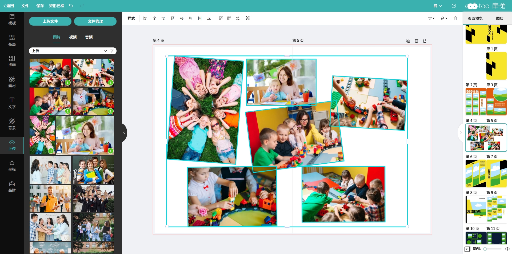Toggle the preview eye icon
This screenshot has width=512, height=254.
point(507,249)
